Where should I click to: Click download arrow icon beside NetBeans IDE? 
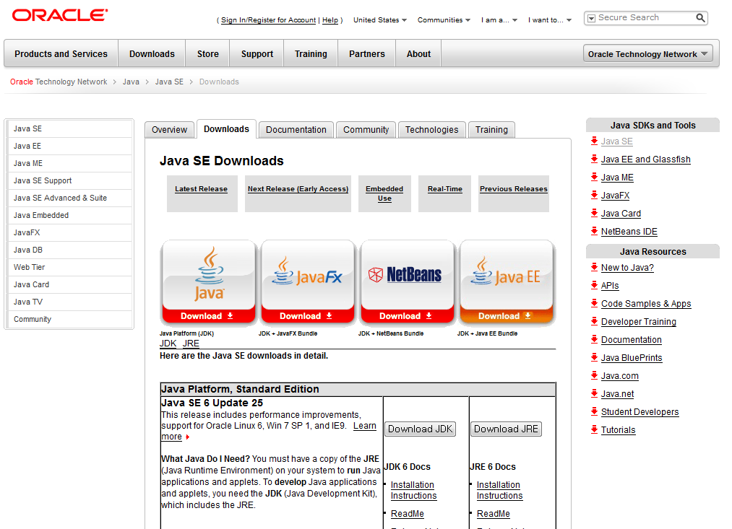[x=594, y=231]
